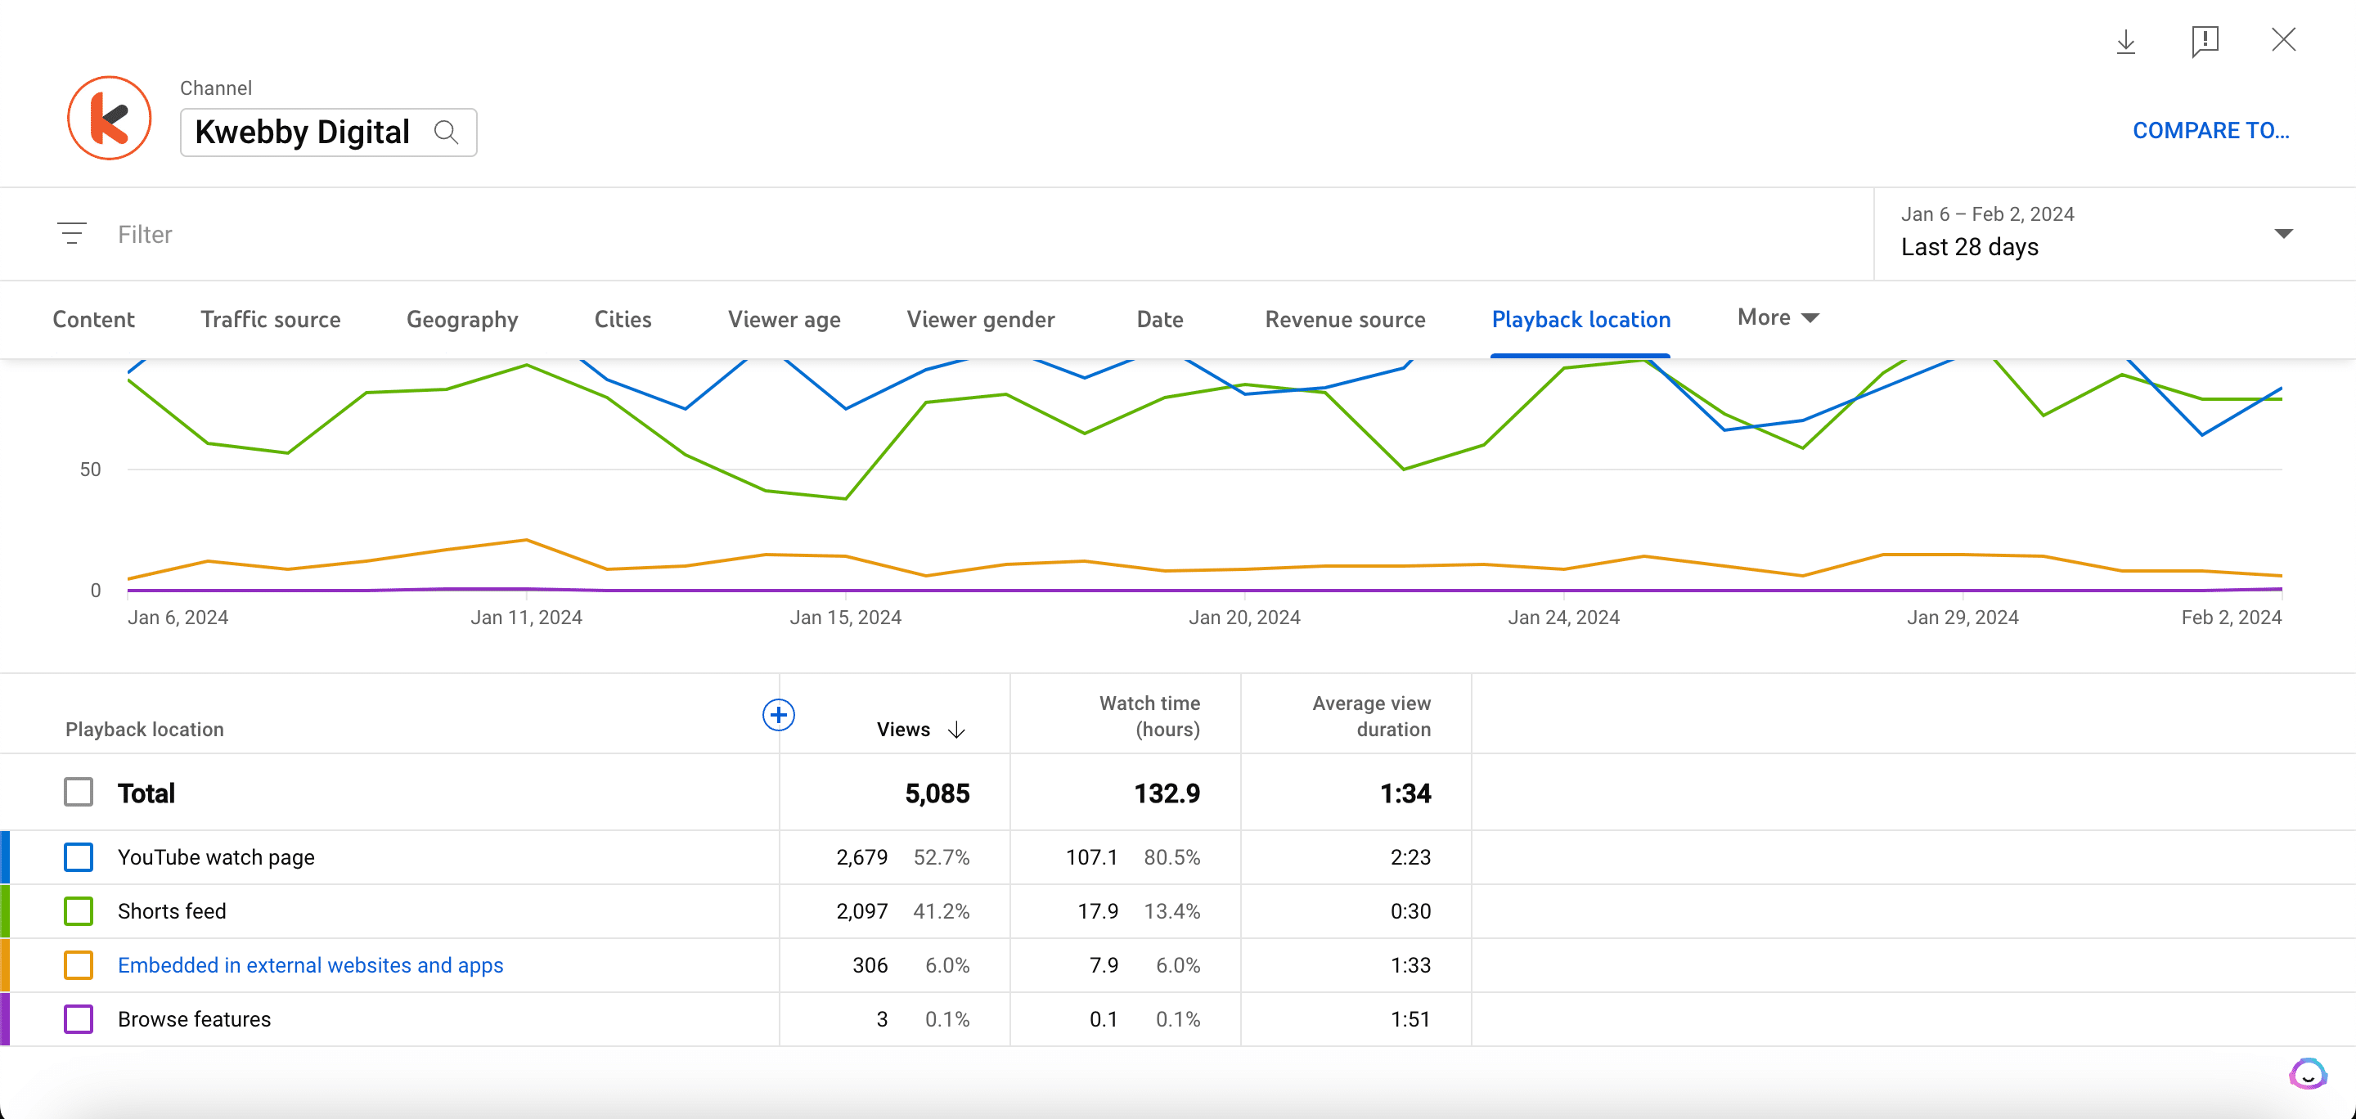Open the Last 28 days date range dropdown
This screenshot has width=2356, height=1119.
pos(2114,234)
